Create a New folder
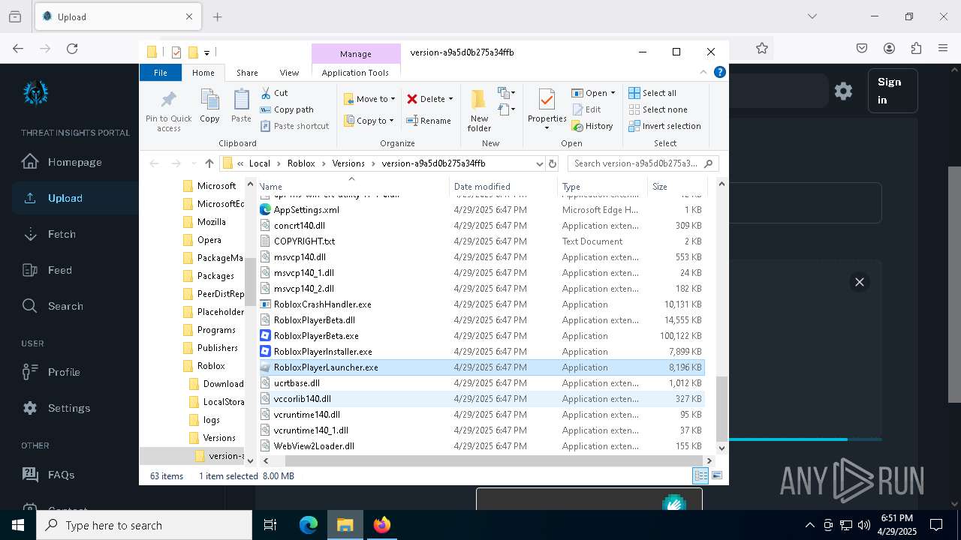Viewport: 961px width, 540px height. coord(479,110)
